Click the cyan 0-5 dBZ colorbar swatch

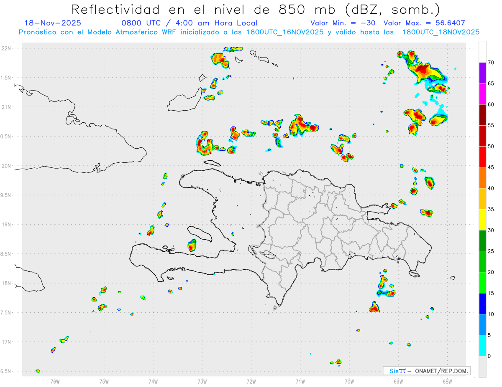tap(482, 346)
